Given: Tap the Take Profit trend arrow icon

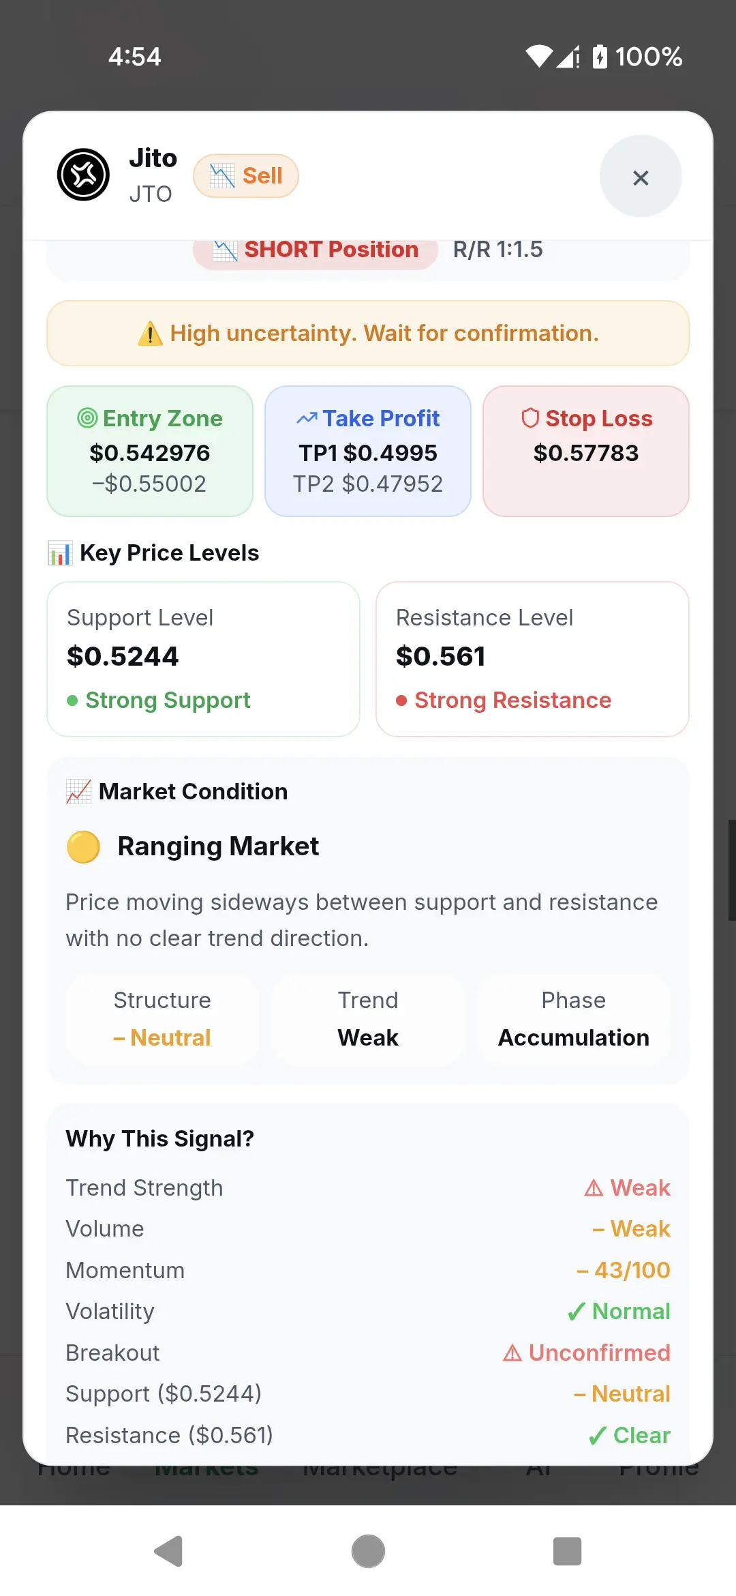Looking at the screenshot, I should (x=307, y=418).
